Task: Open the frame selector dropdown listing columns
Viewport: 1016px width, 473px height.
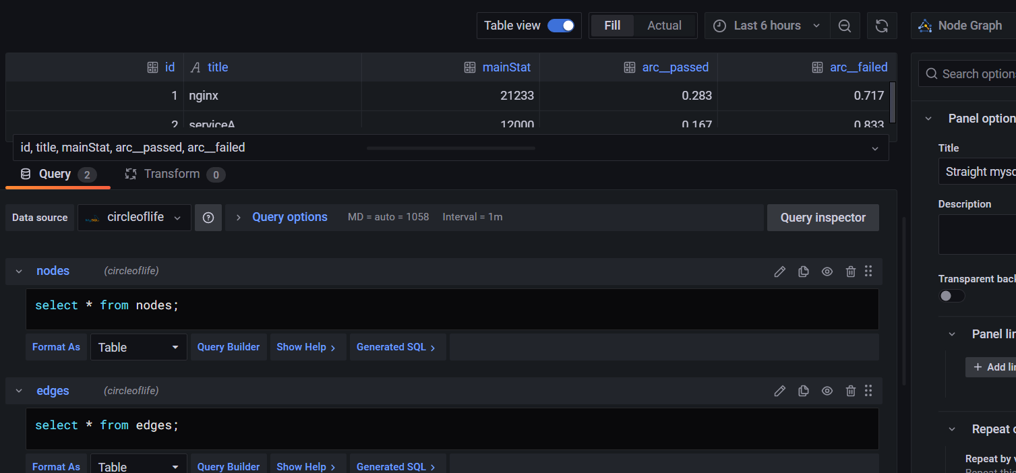Action: (450, 148)
